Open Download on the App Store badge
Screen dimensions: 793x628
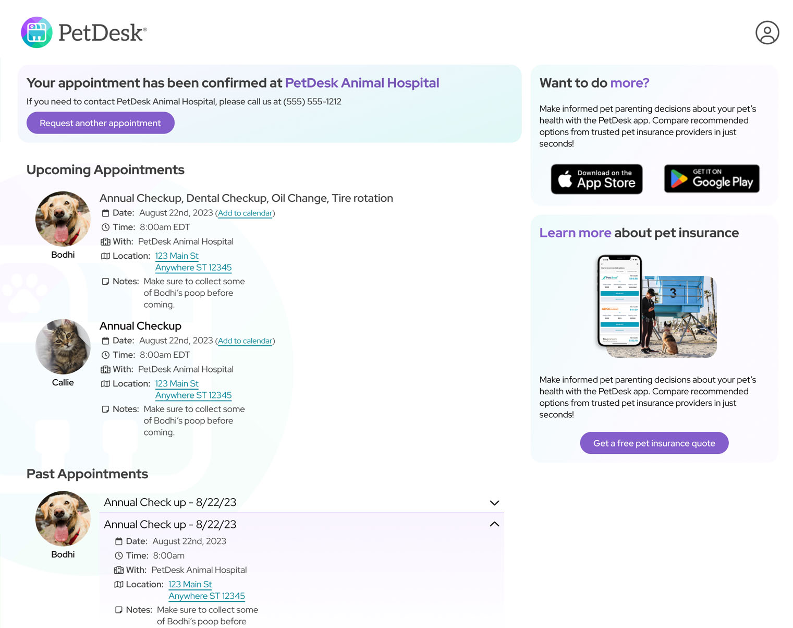click(596, 179)
